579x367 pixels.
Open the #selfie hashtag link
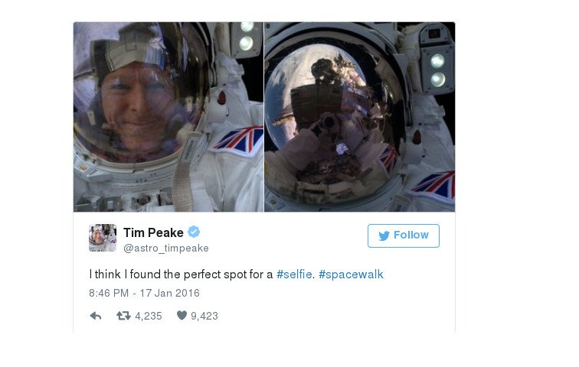[294, 274]
